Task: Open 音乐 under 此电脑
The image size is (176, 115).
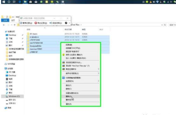Action: (10, 93)
